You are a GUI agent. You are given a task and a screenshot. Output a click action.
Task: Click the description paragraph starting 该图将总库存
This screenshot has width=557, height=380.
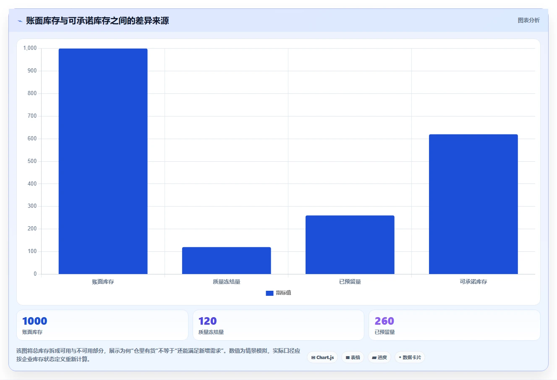click(158, 355)
